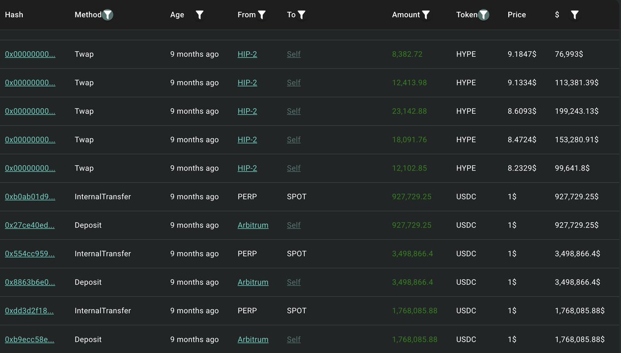Screen dimensions: 621x353
Task: Open hash link in the 8,382.72 HYPE row
Action: click(30, 54)
